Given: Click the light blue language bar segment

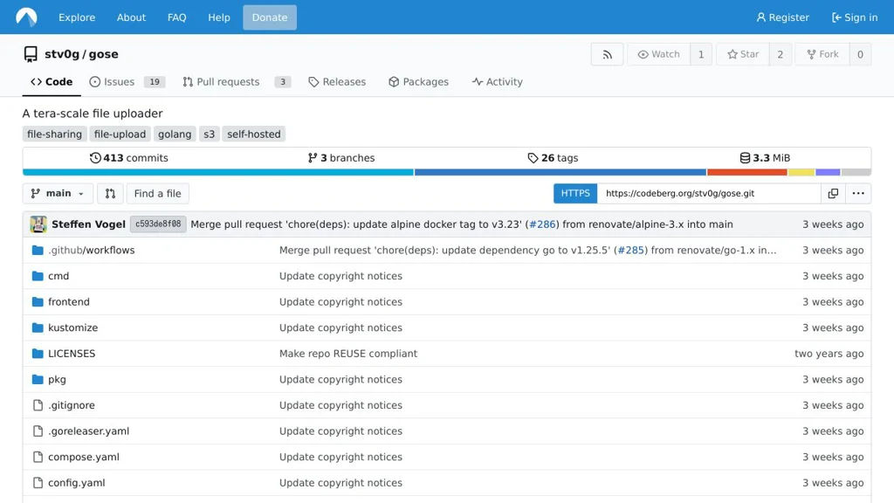Looking at the screenshot, I should (217, 172).
